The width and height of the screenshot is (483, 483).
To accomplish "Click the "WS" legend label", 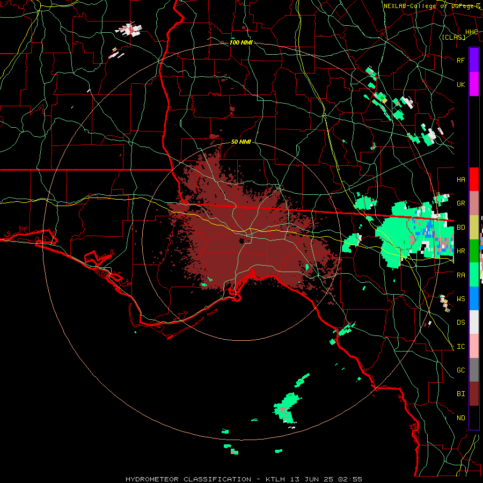I will coord(461,299).
